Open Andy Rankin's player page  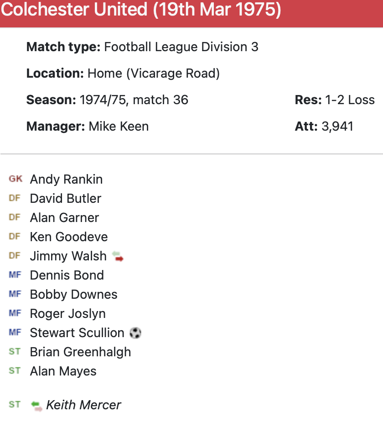point(66,179)
